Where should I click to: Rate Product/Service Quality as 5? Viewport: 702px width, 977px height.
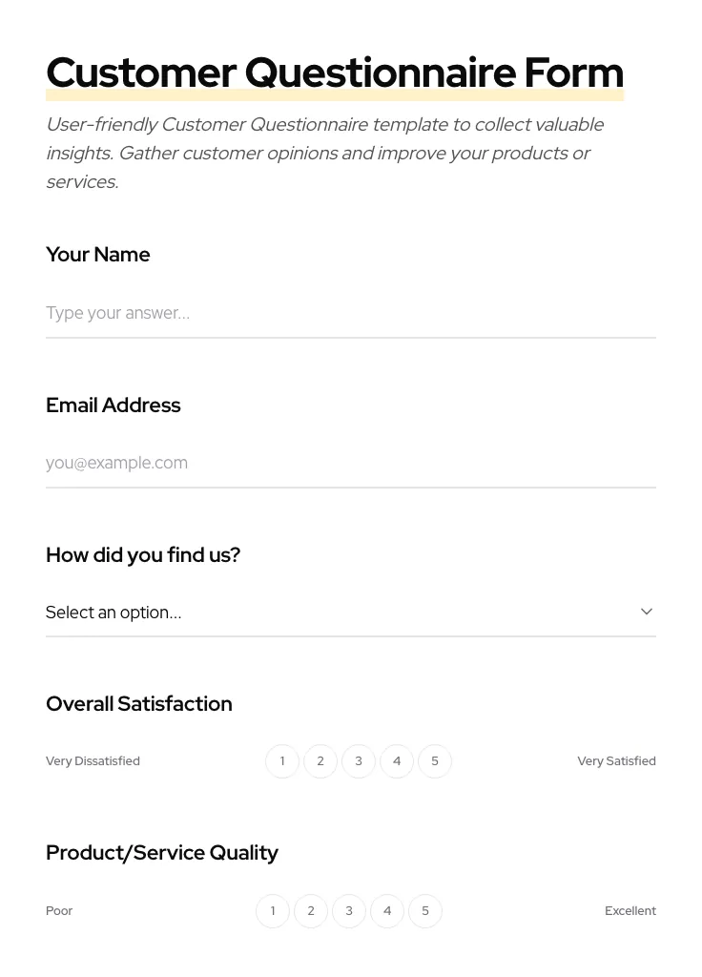(425, 910)
